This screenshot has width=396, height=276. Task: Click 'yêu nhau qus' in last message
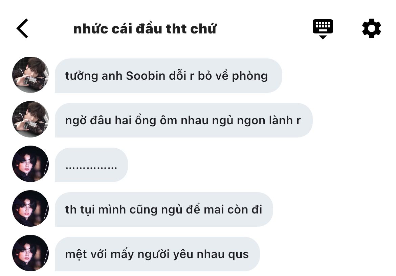[x=211, y=255]
